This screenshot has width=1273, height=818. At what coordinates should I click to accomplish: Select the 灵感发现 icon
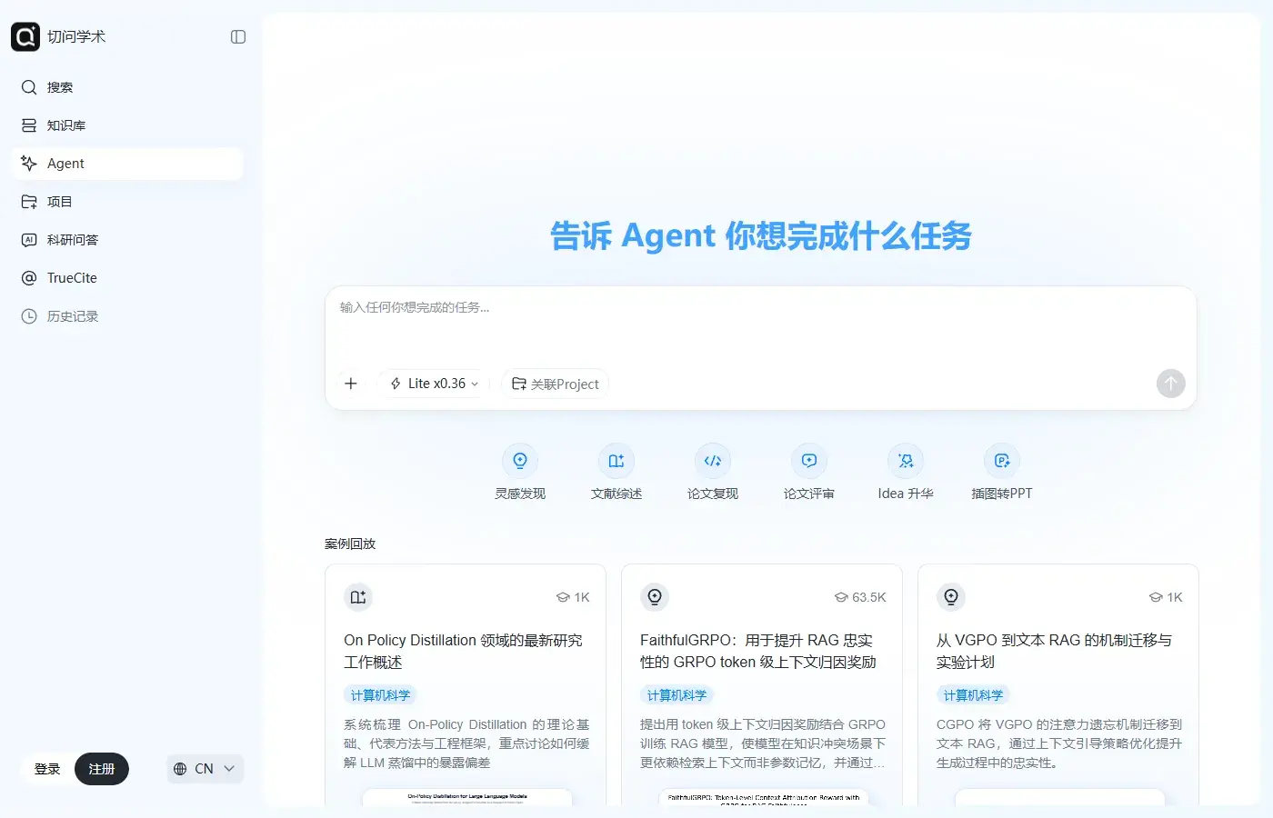tap(520, 461)
